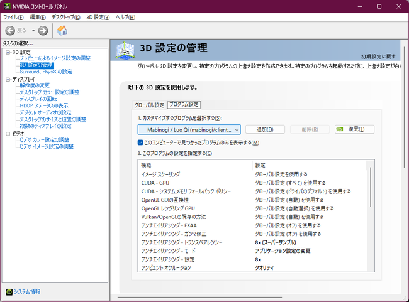The width and height of the screenshot is (409, 302).
Task: Select Vulkan/OpenGLの既存の方法 row
Action: coord(252,217)
